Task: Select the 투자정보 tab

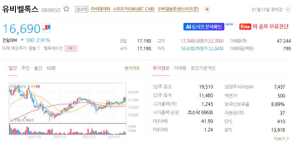Action: coord(161,68)
